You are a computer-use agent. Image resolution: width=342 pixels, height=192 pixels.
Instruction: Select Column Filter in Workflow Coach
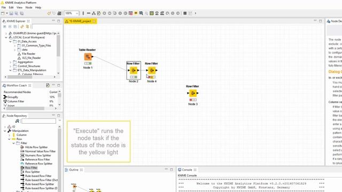click(x=15, y=101)
